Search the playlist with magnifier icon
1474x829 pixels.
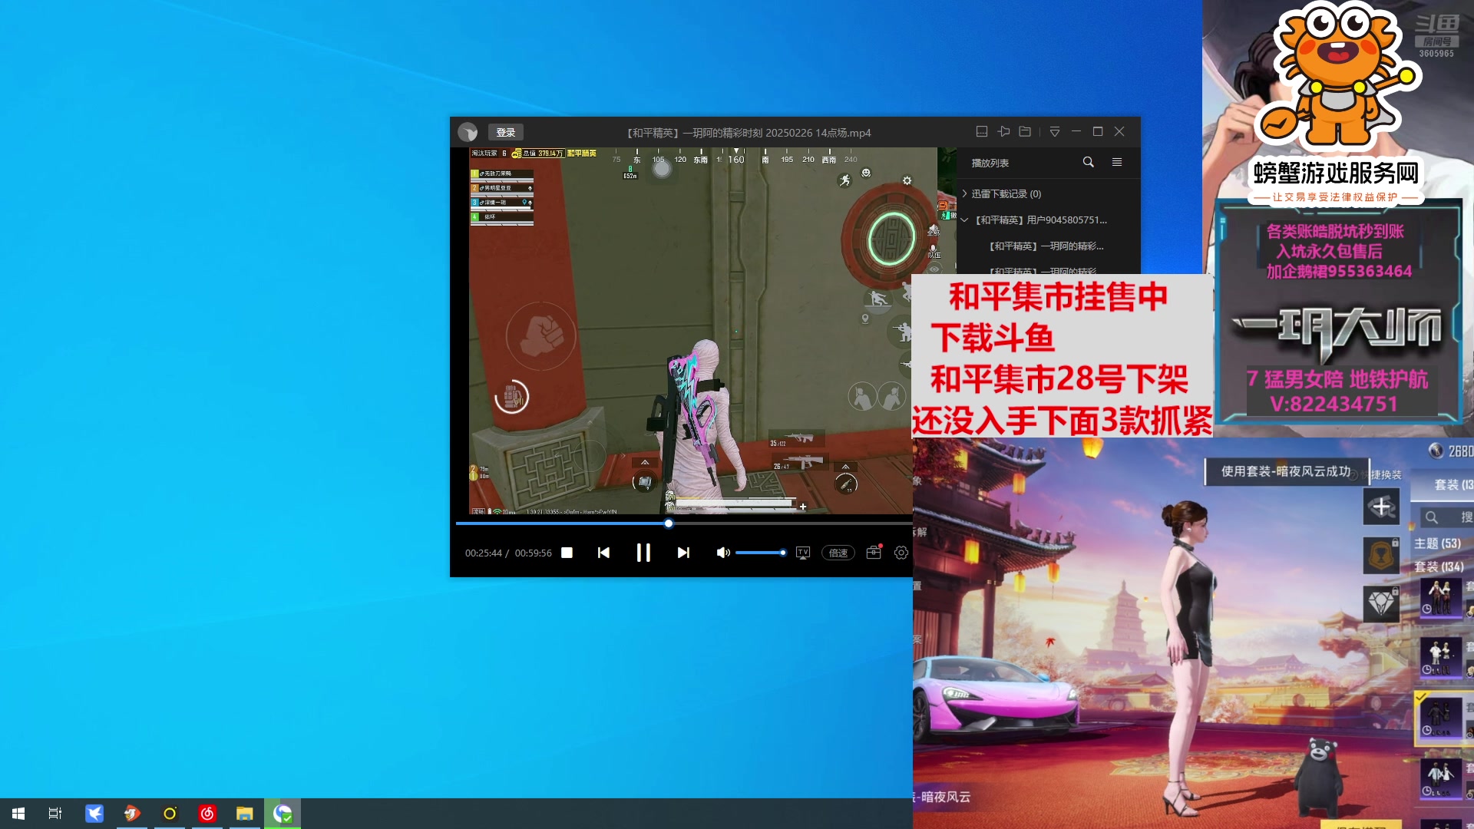pyautogui.click(x=1088, y=162)
